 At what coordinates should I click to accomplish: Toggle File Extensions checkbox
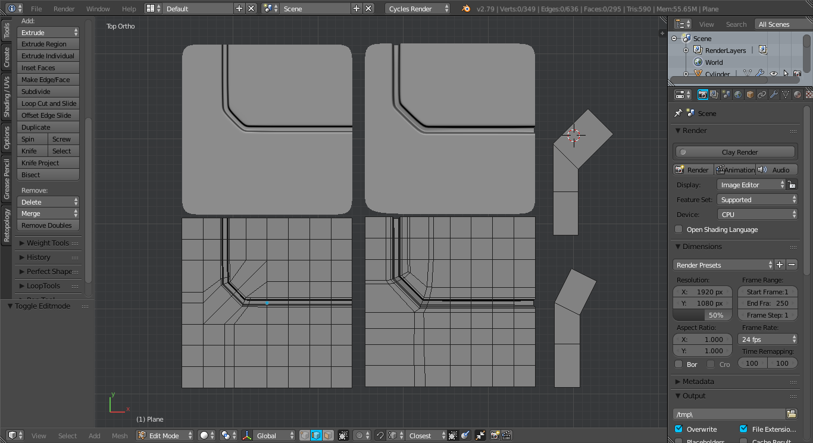tap(743, 429)
